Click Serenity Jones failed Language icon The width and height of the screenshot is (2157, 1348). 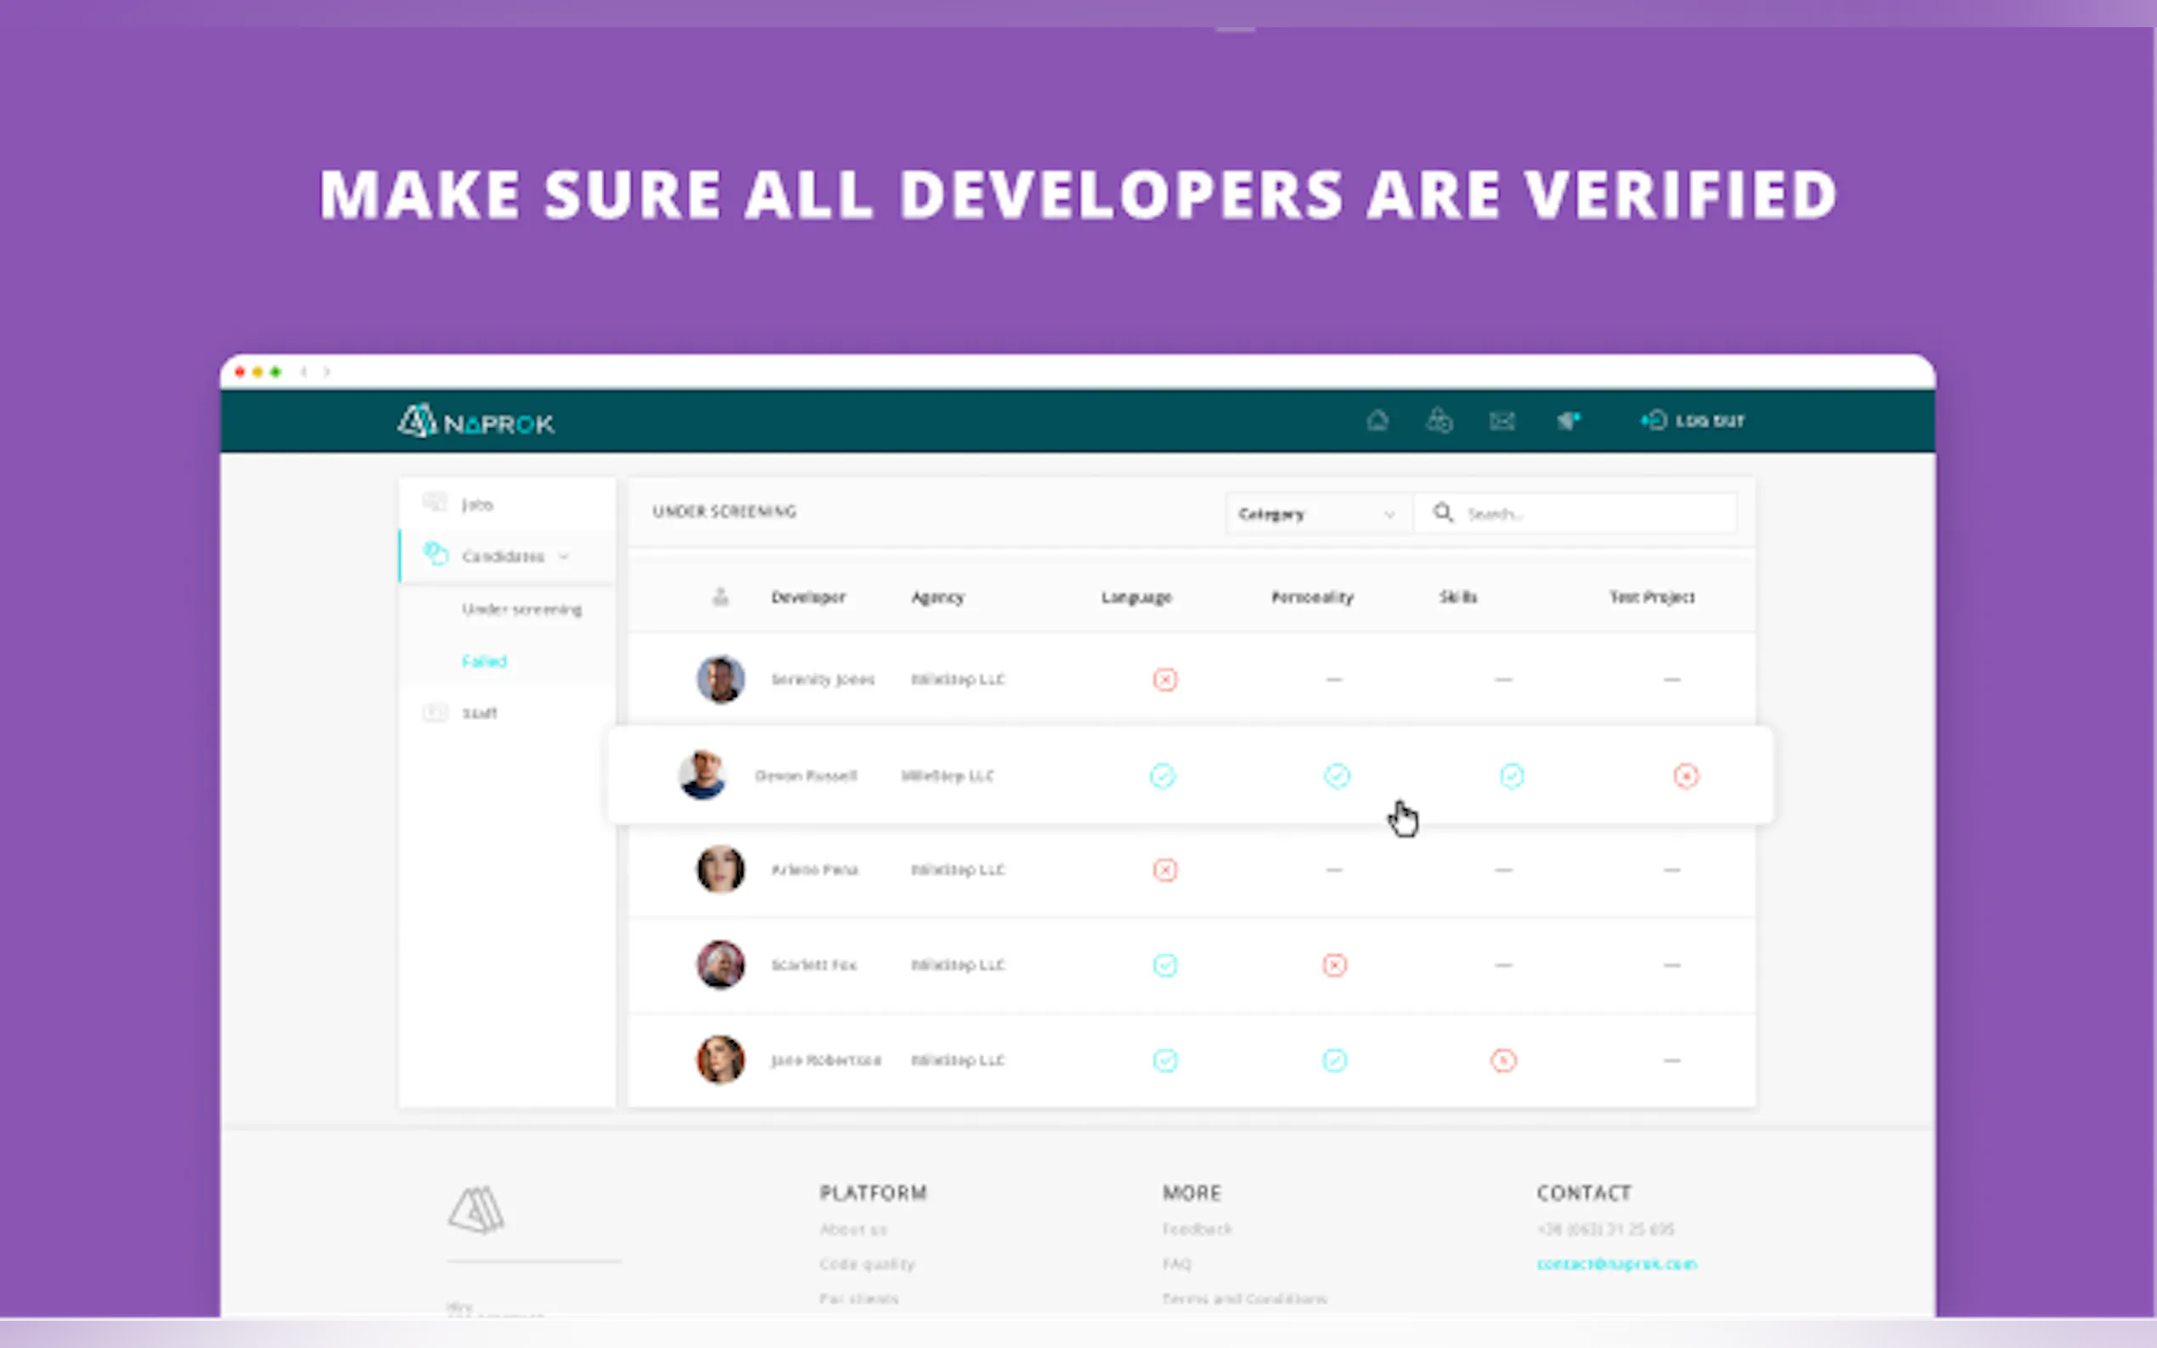tap(1164, 680)
